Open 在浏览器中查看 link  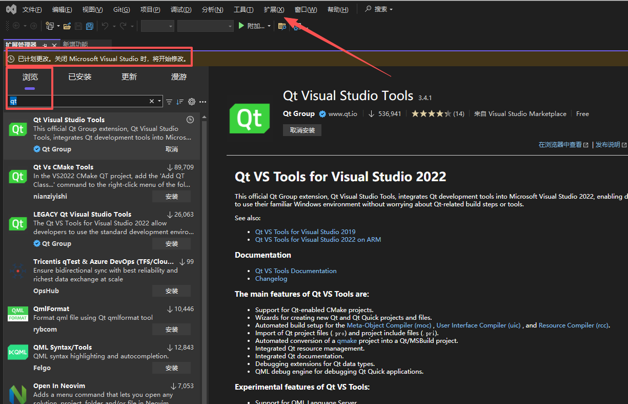563,145
